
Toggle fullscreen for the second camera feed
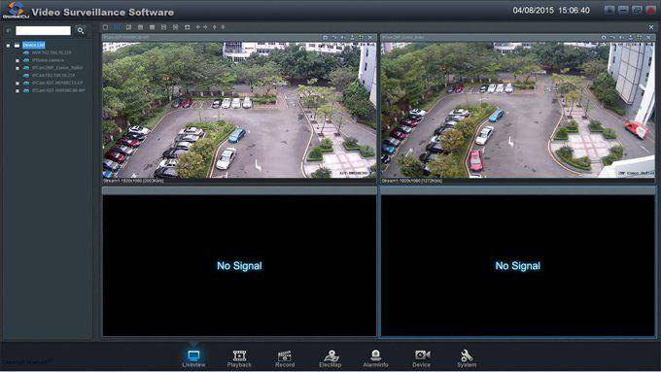coord(640,38)
